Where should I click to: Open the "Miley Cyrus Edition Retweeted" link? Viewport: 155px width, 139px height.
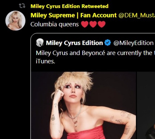tap(69, 6)
